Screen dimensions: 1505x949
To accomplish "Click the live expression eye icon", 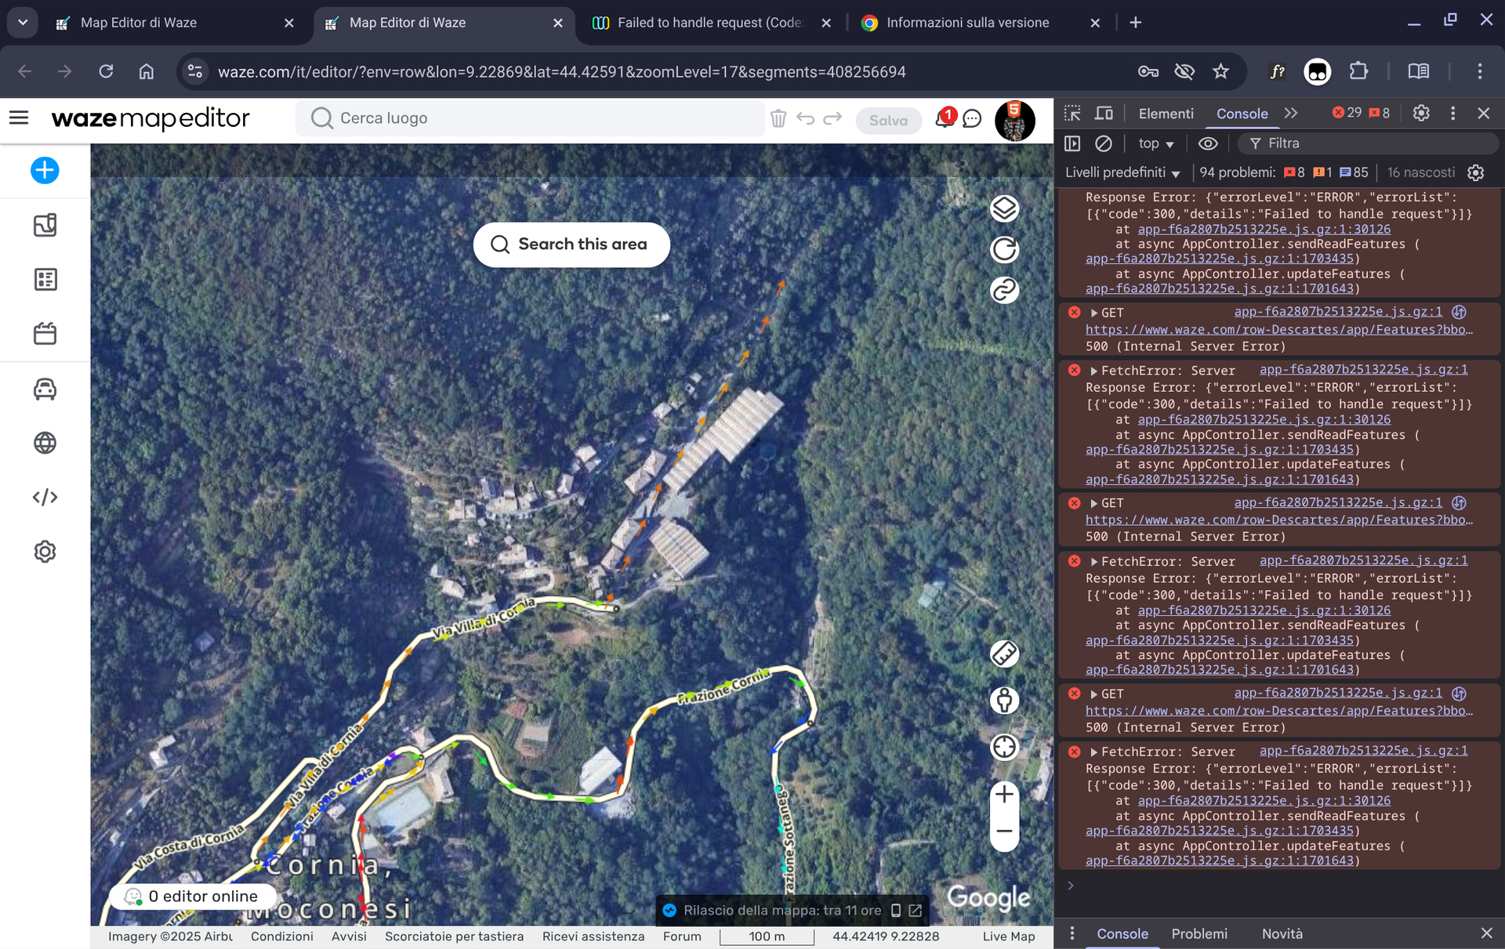I will [x=1208, y=143].
